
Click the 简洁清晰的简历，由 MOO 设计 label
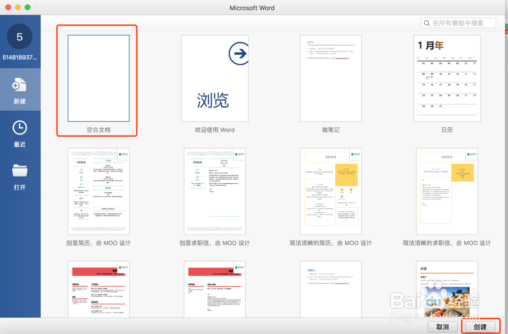point(331,243)
